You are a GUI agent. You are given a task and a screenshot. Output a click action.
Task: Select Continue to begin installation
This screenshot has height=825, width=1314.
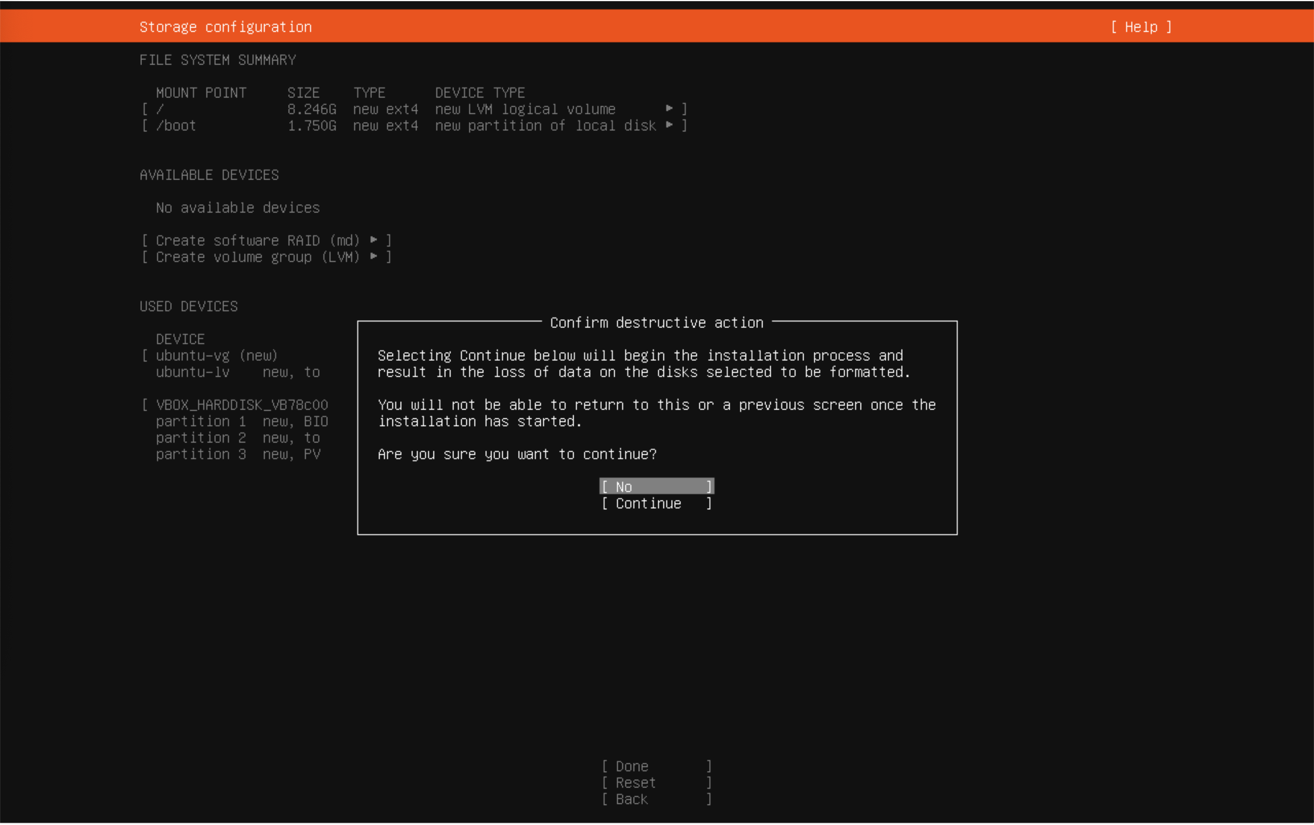(656, 503)
